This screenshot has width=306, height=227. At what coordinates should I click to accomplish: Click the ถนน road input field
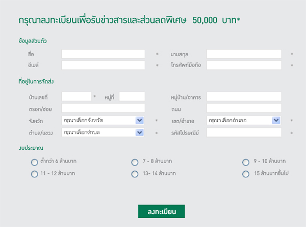point(244,108)
